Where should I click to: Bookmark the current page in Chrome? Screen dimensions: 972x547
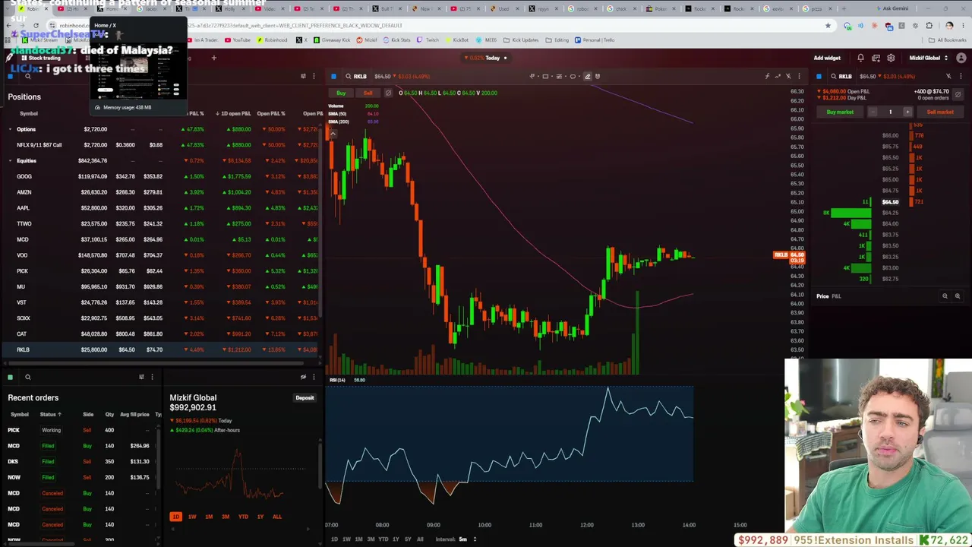pos(828,26)
